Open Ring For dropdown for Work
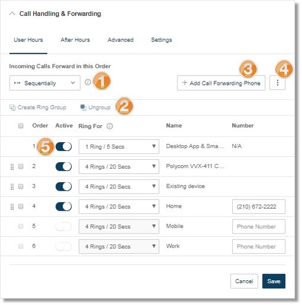 (119, 247)
